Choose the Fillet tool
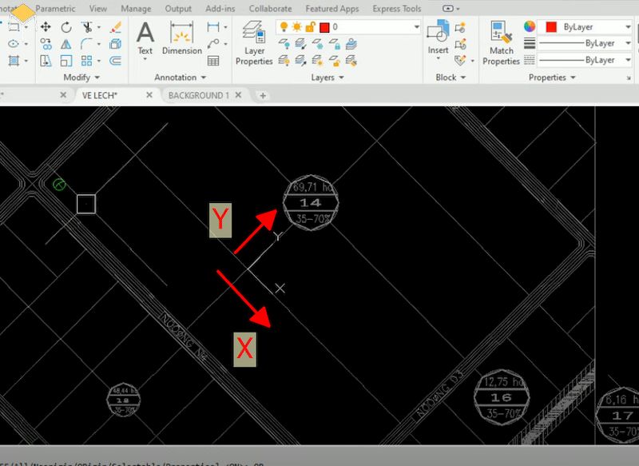Screen dimensions: 639x466 coord(86,44)
